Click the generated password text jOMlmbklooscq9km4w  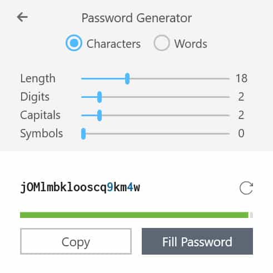(80, 187)
